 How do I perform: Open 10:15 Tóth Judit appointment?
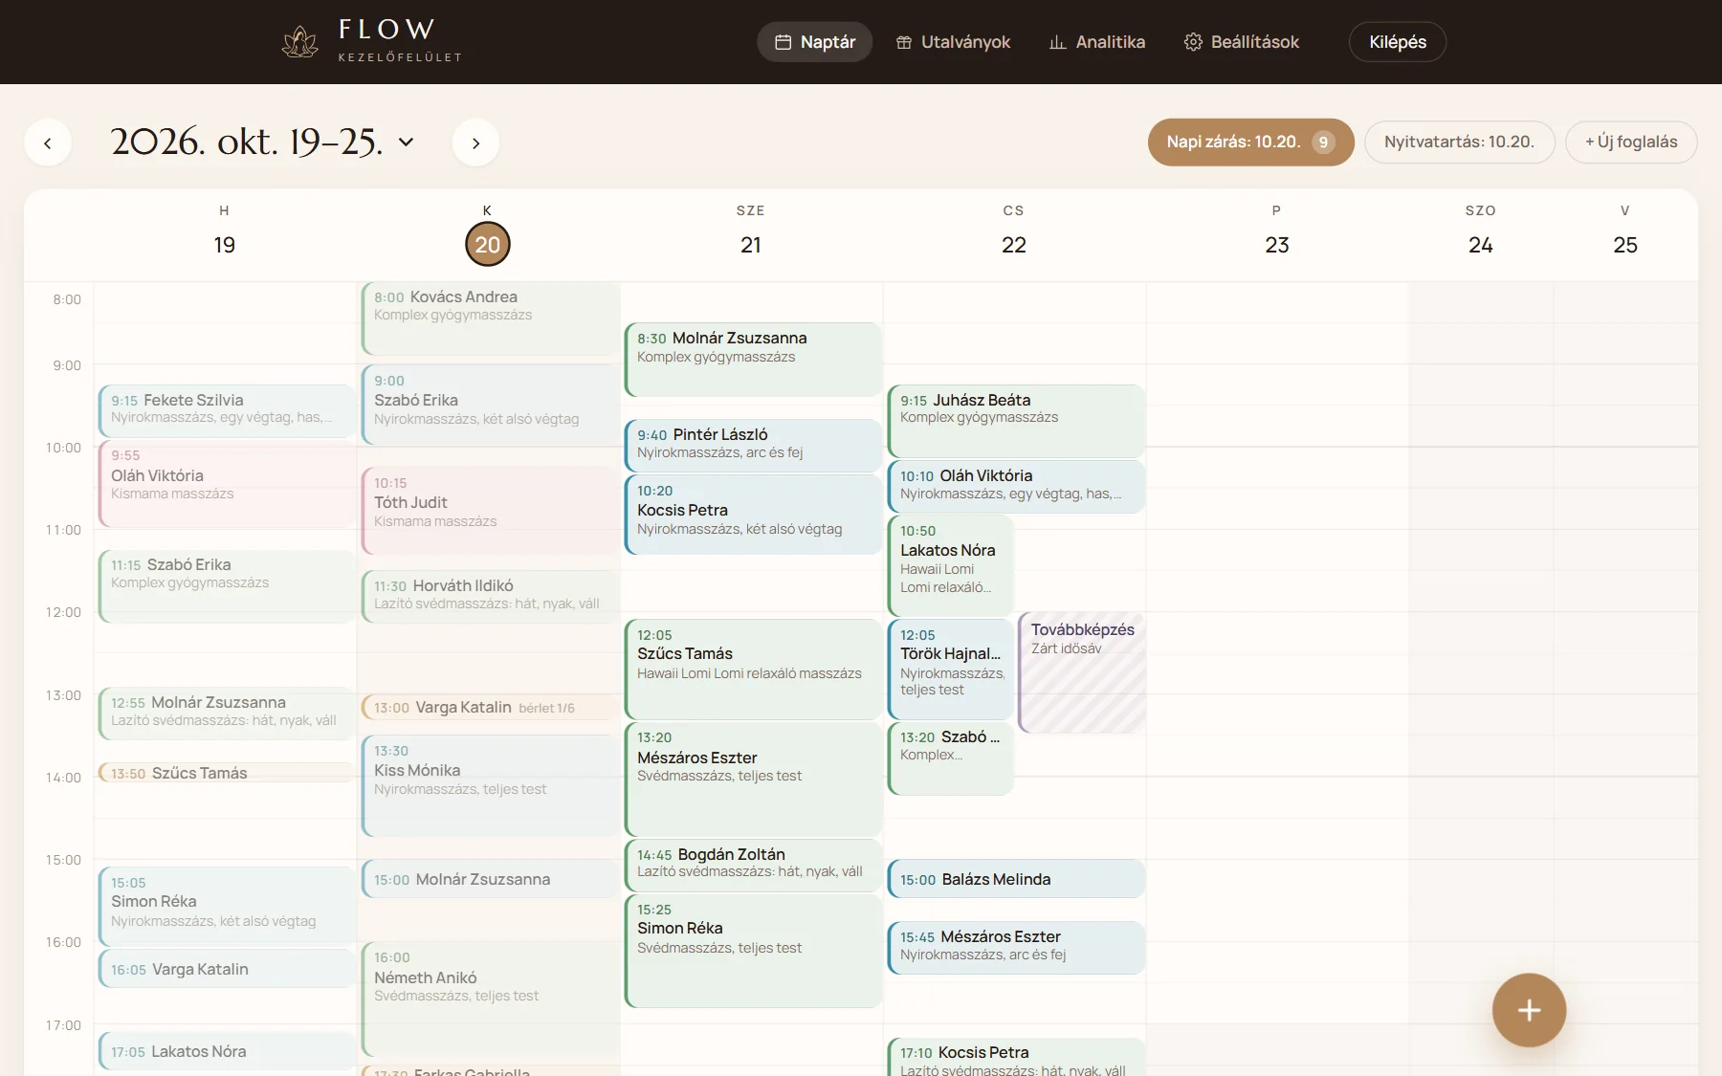[x=490, y=511]
